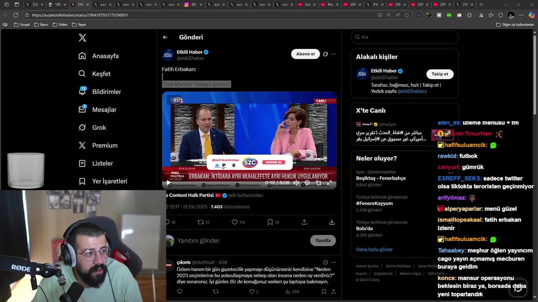The height and width of the screenshot is (302, 538).
Task: Open Basın bookmarks folder
Action: (41, 25)
